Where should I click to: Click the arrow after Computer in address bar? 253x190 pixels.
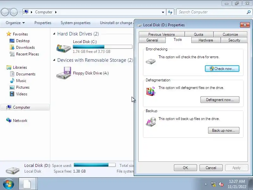pyautogui.click(x=56, y=12)
